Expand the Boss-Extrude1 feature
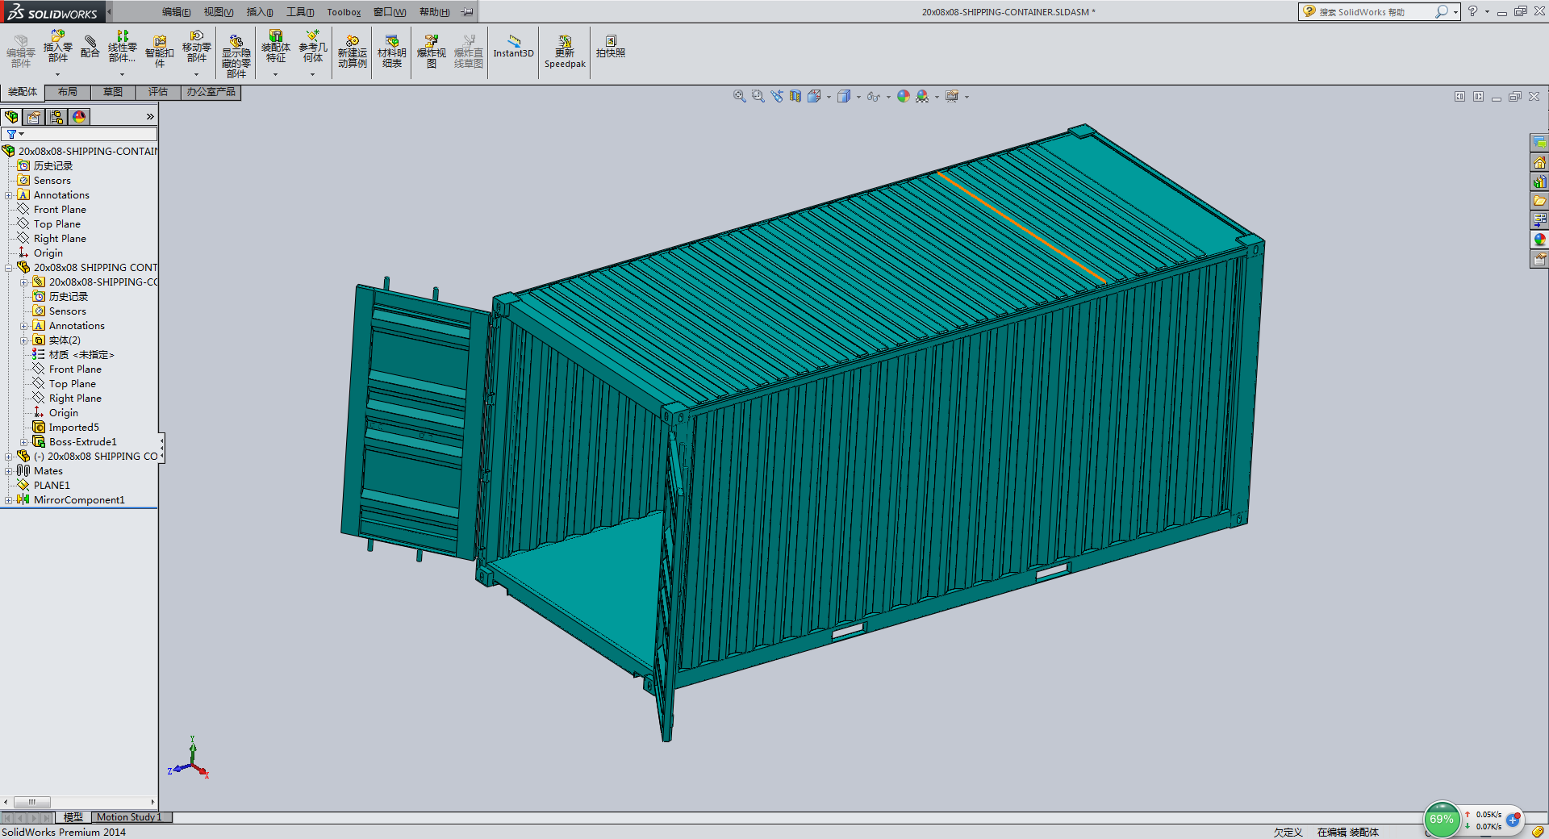 (24, 442)
